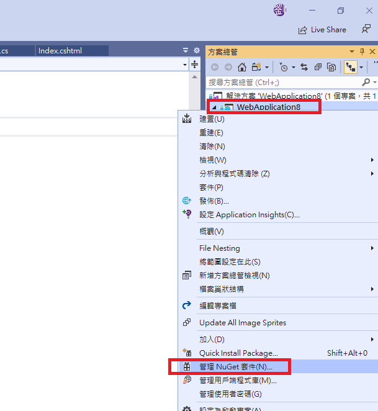Open 分析與程式碼清除 (Z) submenu
378x411 pixels.
(278, 173)
